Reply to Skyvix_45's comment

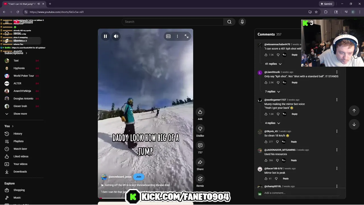[x=294, y=142]
